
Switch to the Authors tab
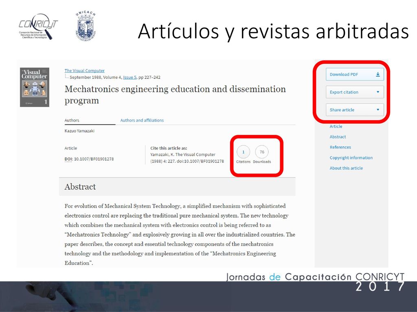72,120
